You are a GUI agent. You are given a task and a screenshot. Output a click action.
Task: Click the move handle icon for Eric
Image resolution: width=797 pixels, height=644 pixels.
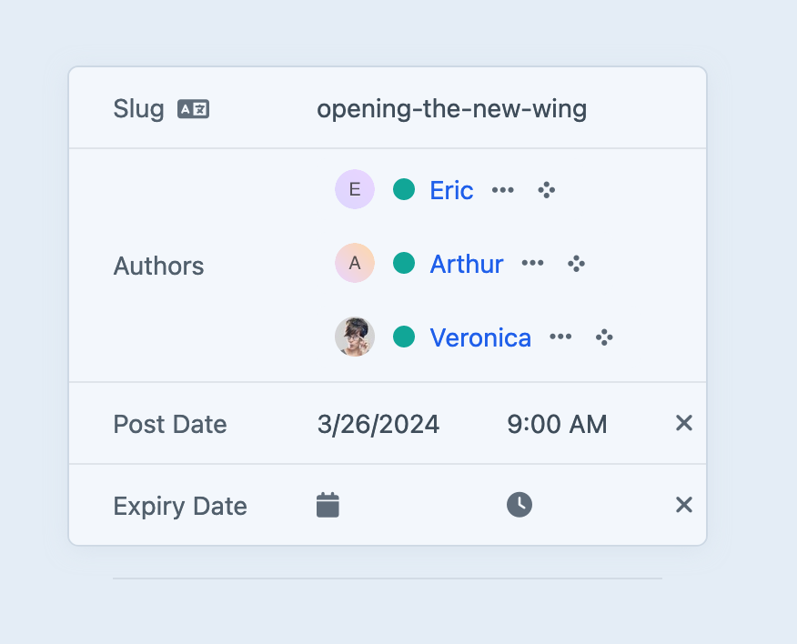[546, 190]
